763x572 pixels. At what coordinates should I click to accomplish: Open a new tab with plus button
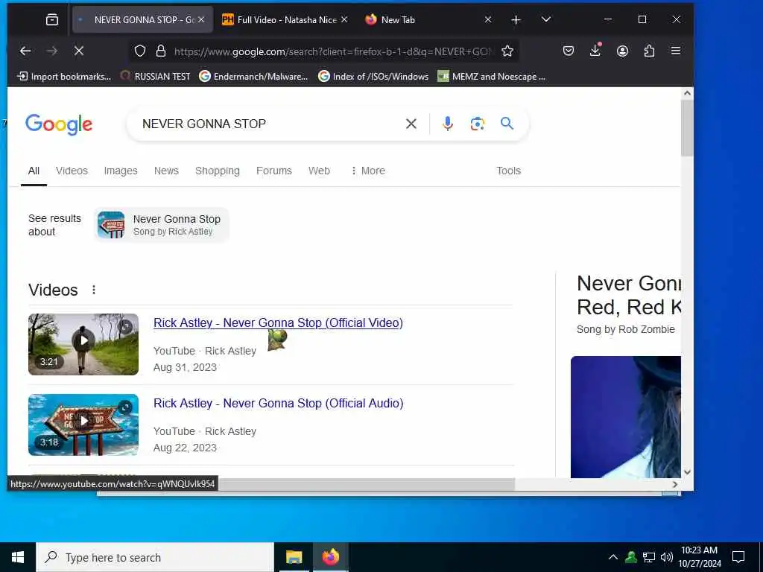516,19
